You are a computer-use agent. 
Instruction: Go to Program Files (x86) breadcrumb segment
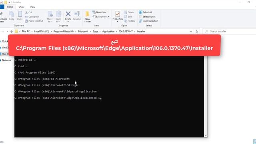click(x=64, y=32)
